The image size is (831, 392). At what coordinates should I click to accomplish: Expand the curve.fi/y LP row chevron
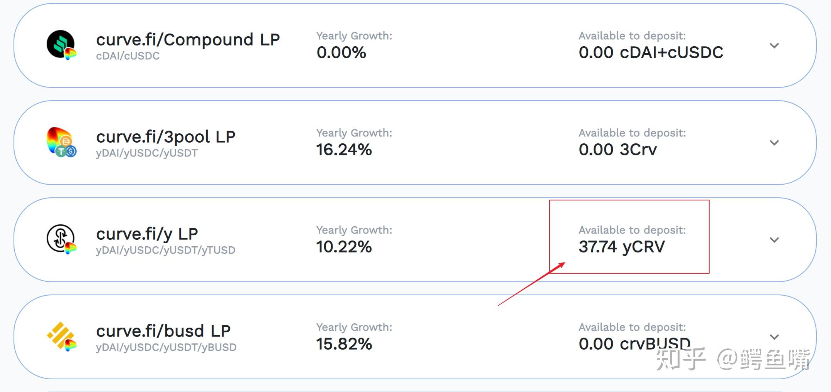[774, 240]
